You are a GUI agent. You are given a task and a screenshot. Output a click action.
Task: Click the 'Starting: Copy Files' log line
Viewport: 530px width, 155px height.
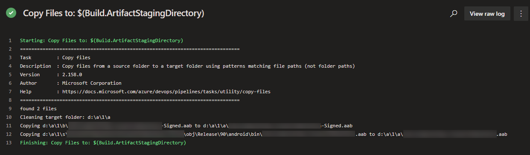click(x=102, y=40)
